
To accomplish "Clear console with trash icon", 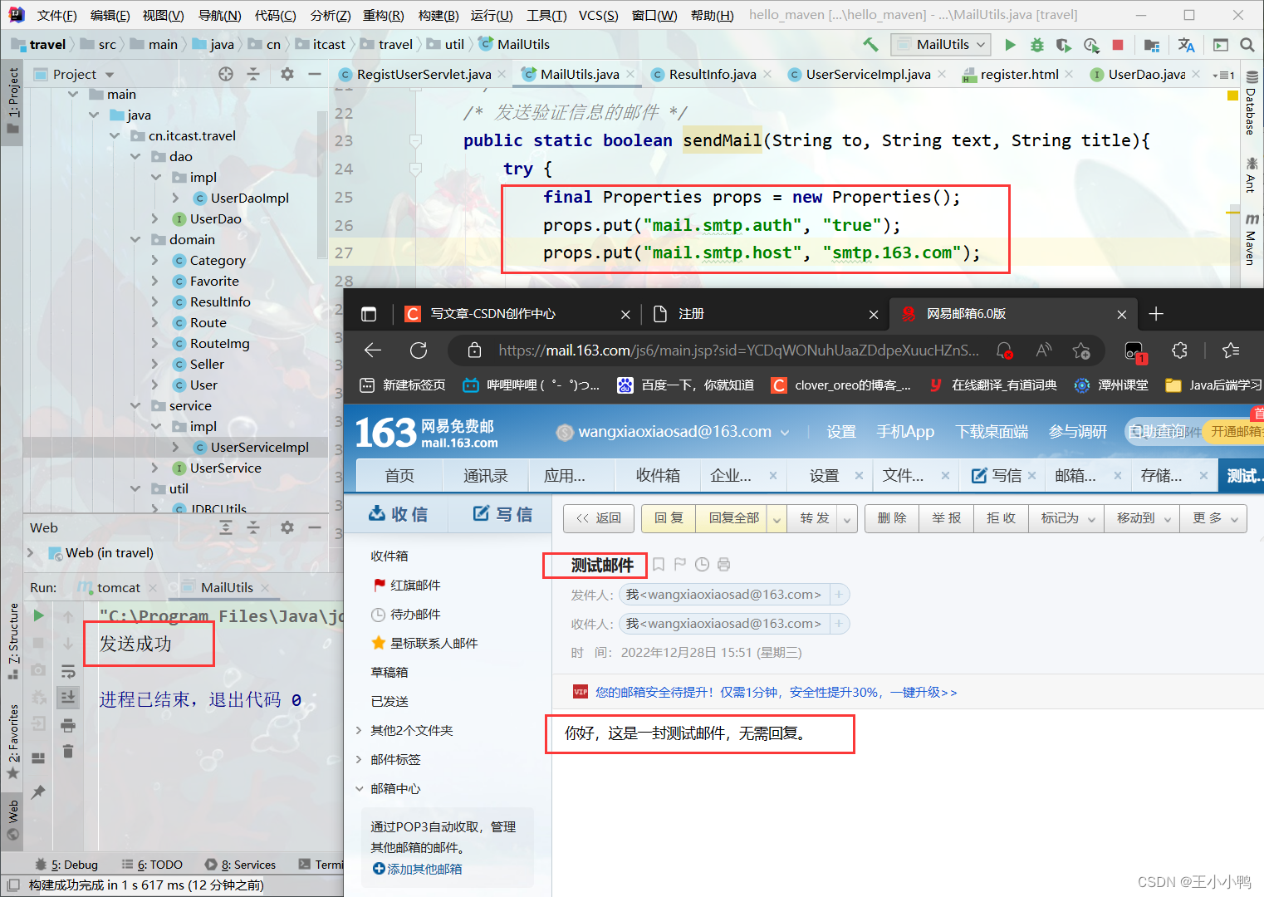I will pyautogui.click(x=68, y=752).
